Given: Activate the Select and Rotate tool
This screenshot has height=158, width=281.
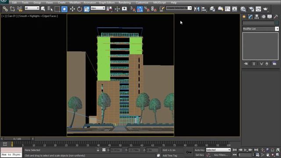Looking at the screenshot, I should pos(79,9).
